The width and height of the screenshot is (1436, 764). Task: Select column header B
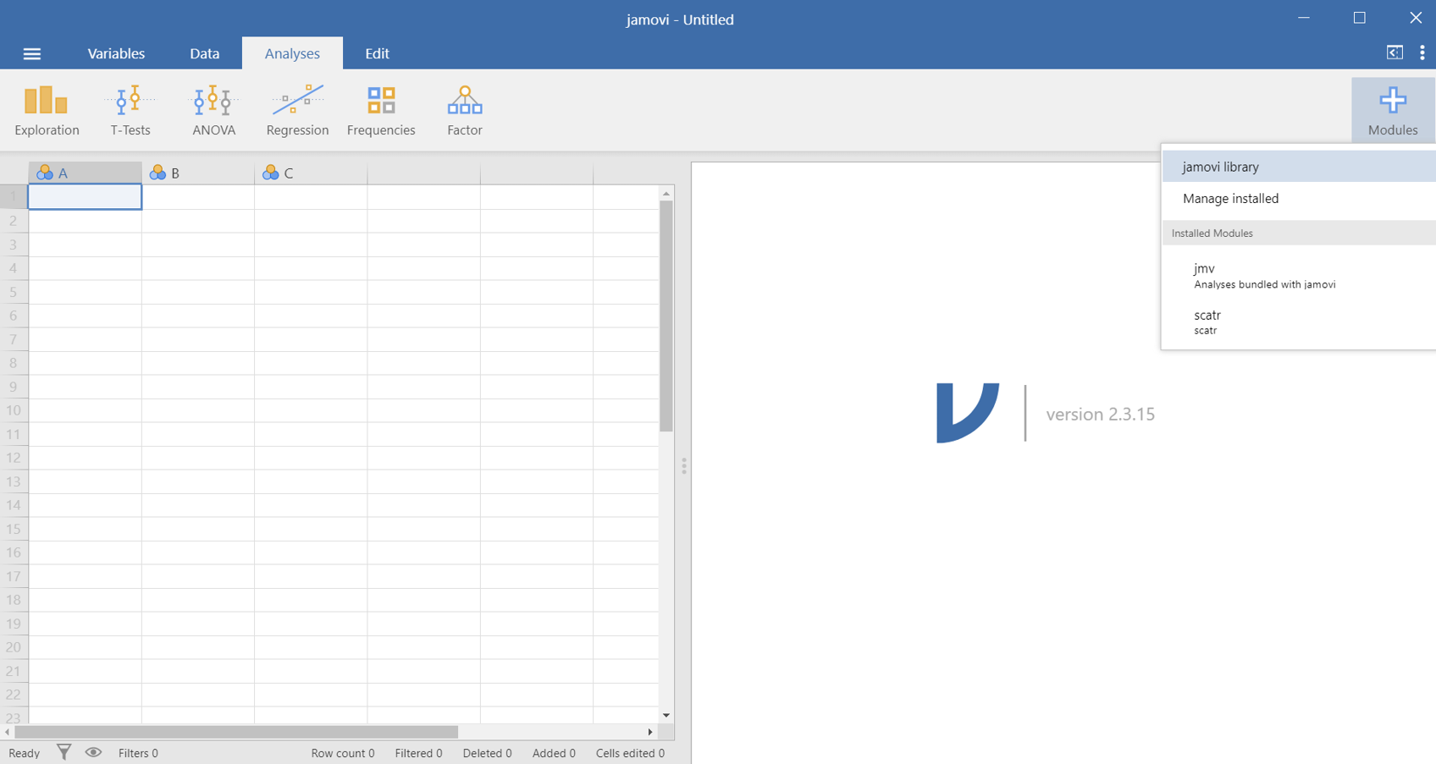[x=197, y=173]
